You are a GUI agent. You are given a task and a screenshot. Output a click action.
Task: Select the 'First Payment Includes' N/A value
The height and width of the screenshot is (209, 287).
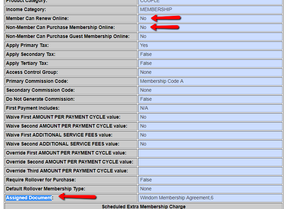point(144,108)
